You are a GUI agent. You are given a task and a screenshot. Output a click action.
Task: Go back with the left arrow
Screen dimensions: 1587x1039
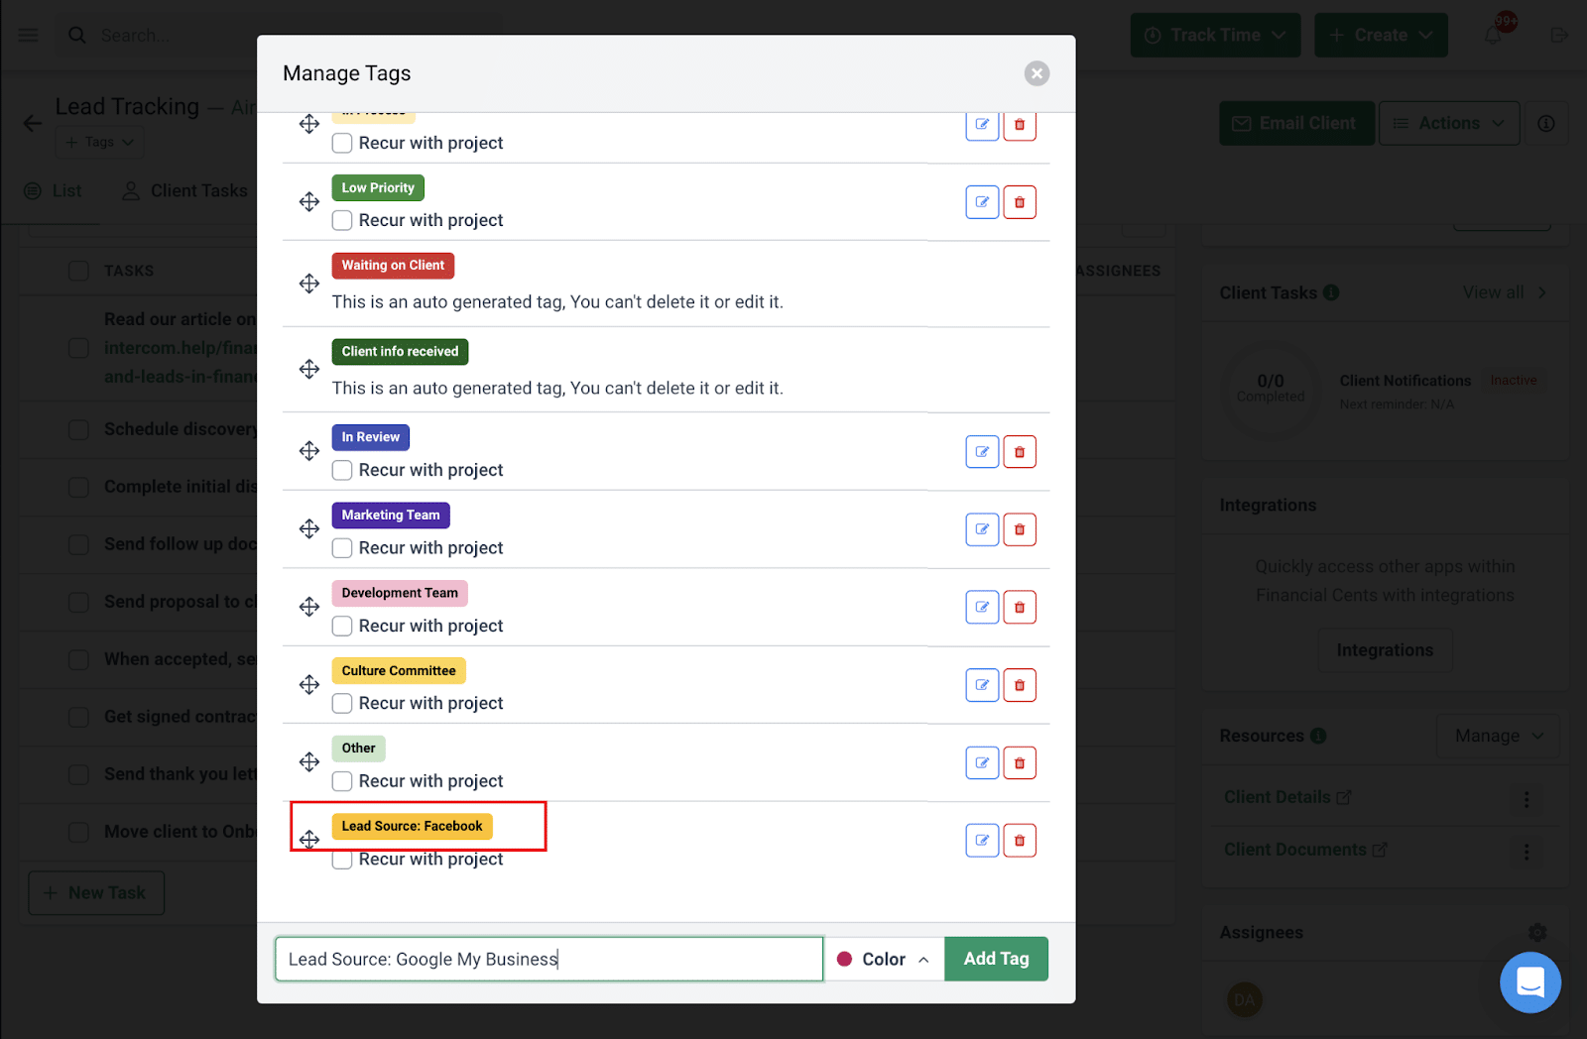coord(33,123)
